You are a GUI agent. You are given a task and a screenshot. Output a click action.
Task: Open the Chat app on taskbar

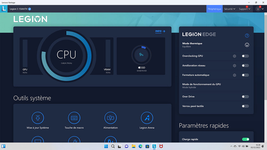point(127,146)
